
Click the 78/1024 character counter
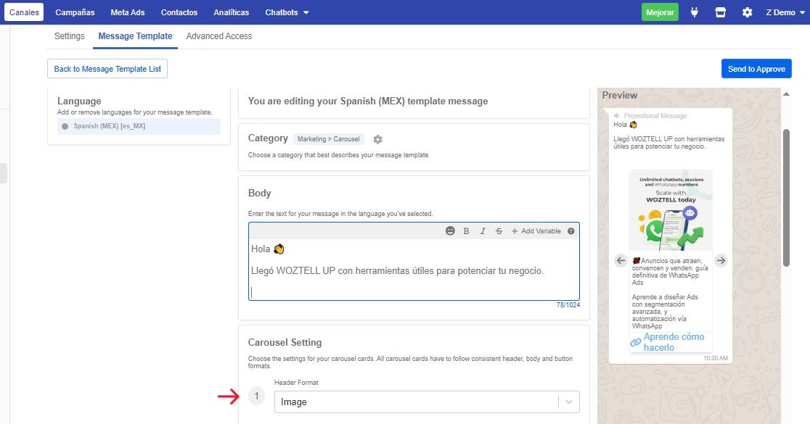pos(568,305)
